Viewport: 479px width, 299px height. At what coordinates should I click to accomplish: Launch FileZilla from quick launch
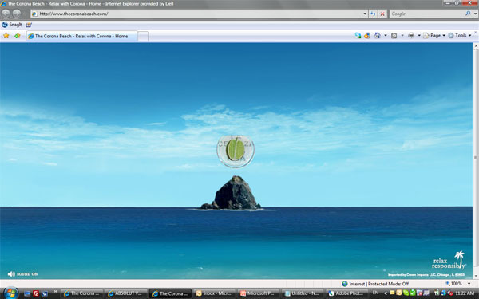[36, 293]
